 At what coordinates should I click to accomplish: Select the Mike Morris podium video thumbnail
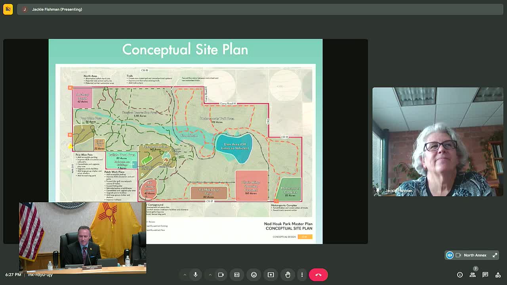82,237
